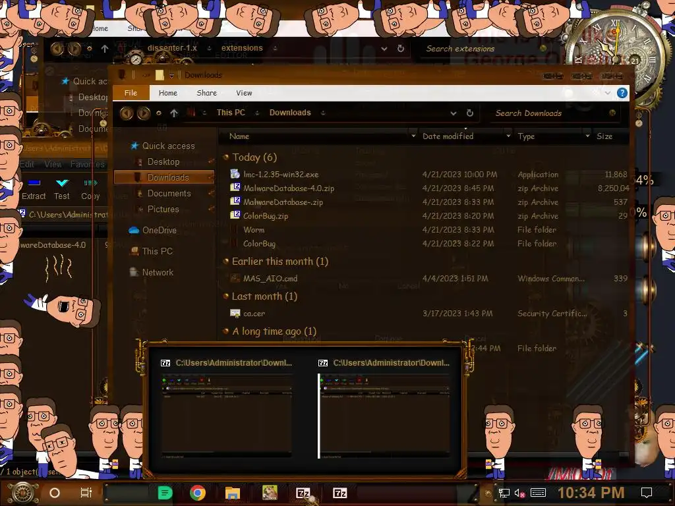Viewport: 675px width, 506px height.
Task: Click Copy in the 7-Zip toolbar
Action: [90, 189]
